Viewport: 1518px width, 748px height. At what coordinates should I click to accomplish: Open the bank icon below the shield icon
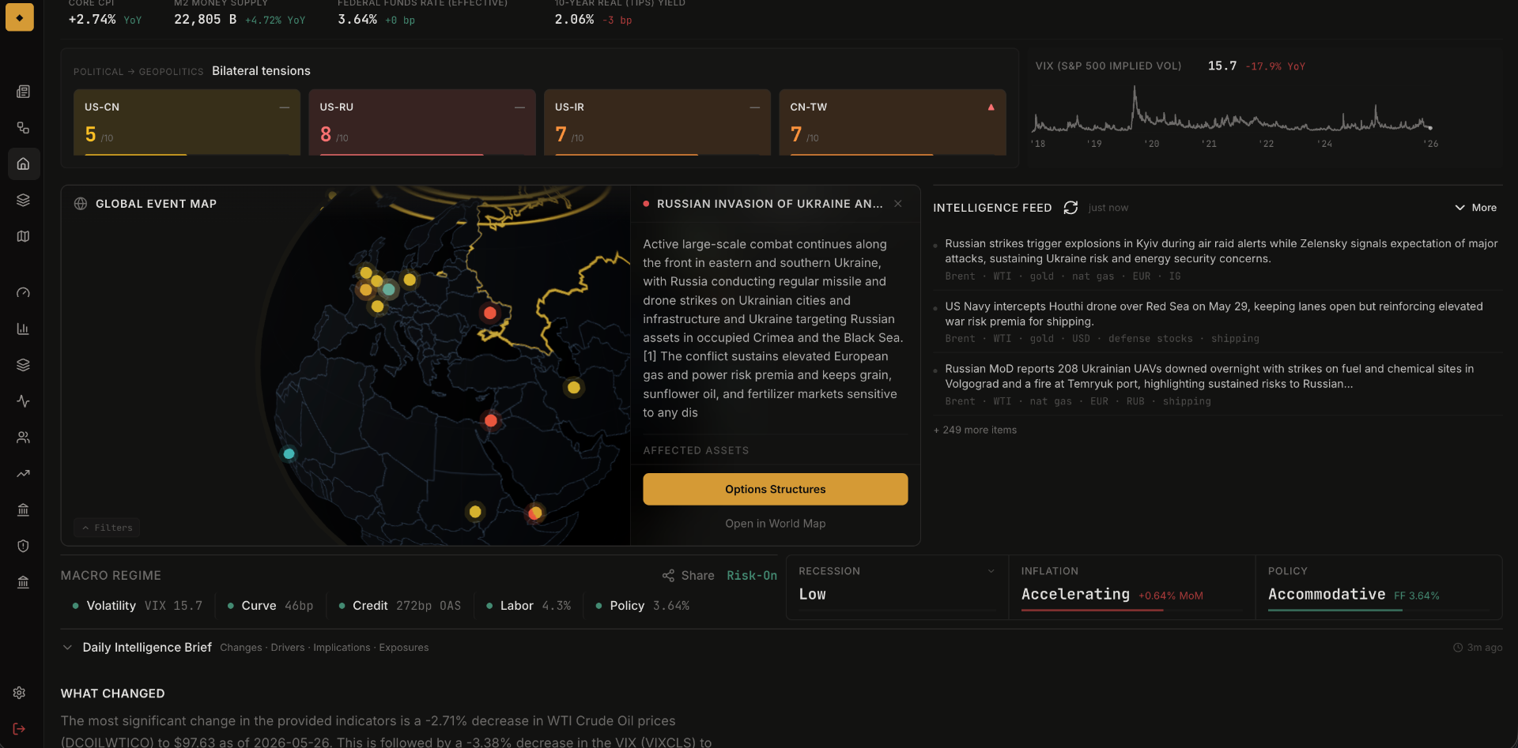[x=23, y=582]
